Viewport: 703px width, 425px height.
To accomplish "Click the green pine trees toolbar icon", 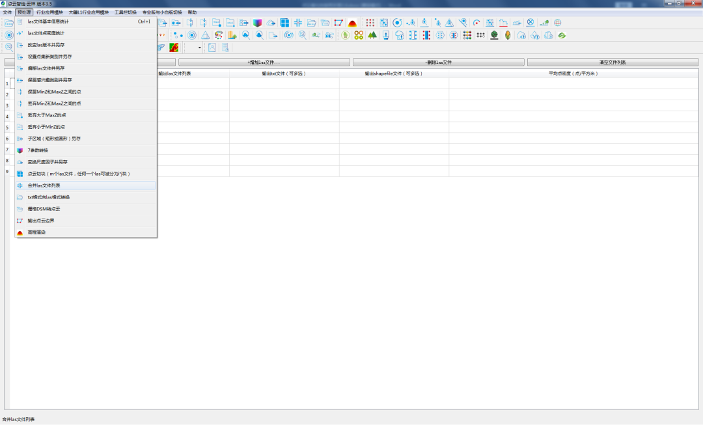I will (372, 35).
